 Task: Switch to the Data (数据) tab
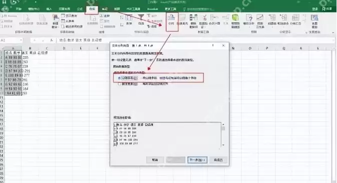click(x=92, y=9)
